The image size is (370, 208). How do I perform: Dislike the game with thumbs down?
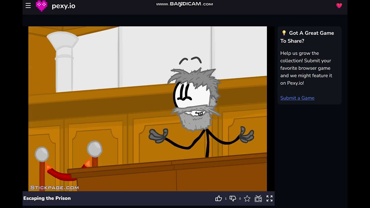coord(233,198)
